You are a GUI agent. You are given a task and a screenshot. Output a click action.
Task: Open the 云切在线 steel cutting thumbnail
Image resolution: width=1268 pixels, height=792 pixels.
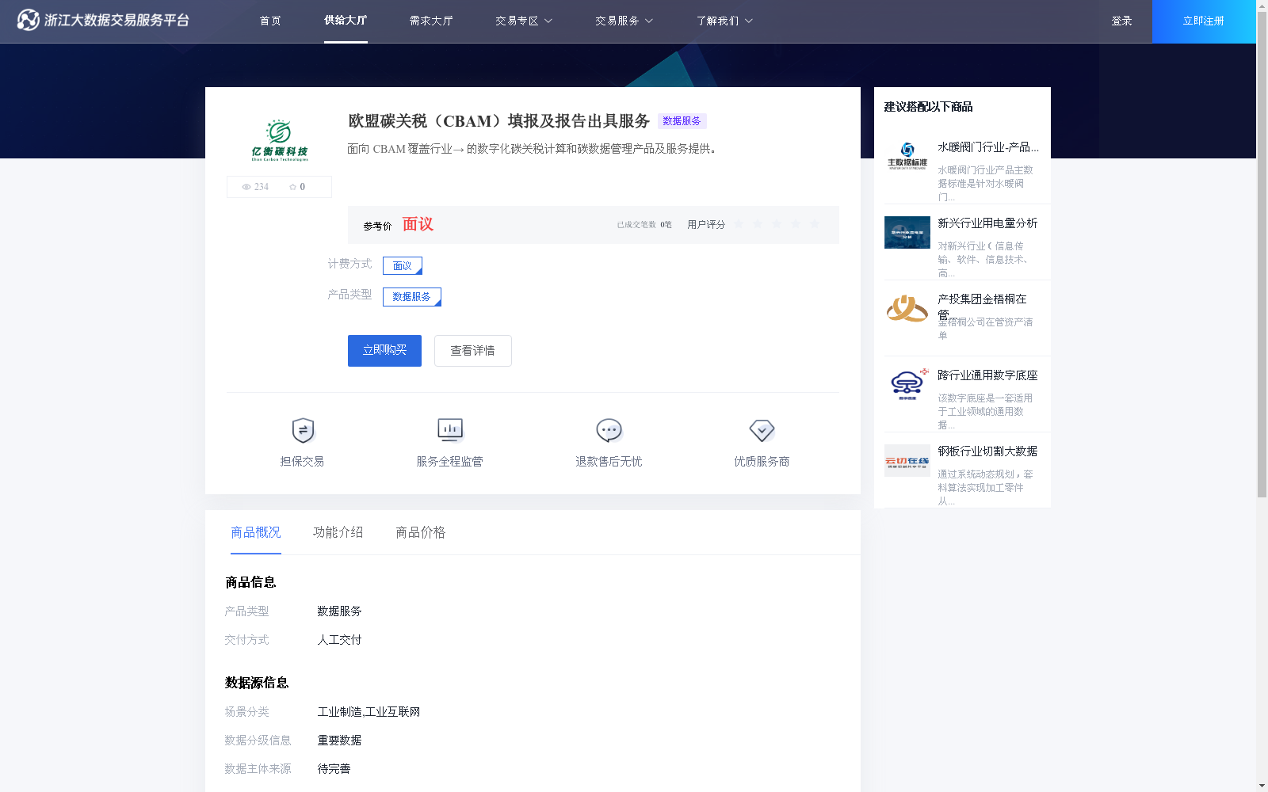click(x=907, y=460)
